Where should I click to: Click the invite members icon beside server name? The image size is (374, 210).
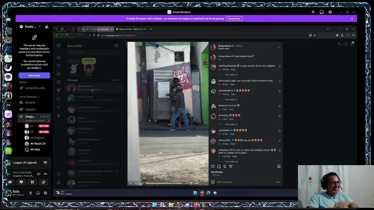coord(47,27)
